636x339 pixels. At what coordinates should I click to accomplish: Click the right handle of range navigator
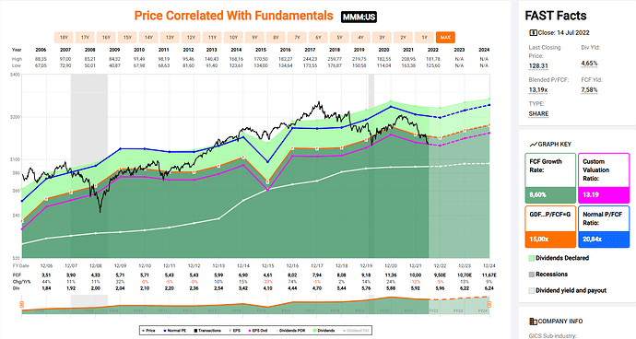coord(489,304)
